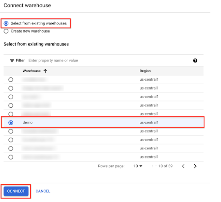Select the first warehouse row's radio button

point(11,79)
